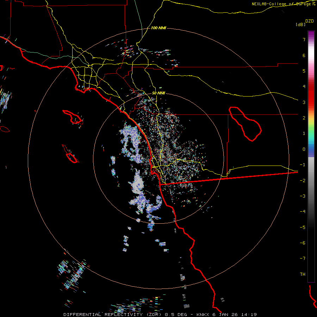Click the Salton Sea outline on the map
The height and width of the screenshot is (317, 317).
coord(245,124)
